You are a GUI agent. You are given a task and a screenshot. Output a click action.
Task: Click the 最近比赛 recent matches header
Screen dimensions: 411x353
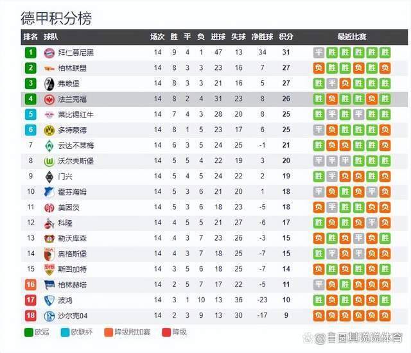(352, 37)
